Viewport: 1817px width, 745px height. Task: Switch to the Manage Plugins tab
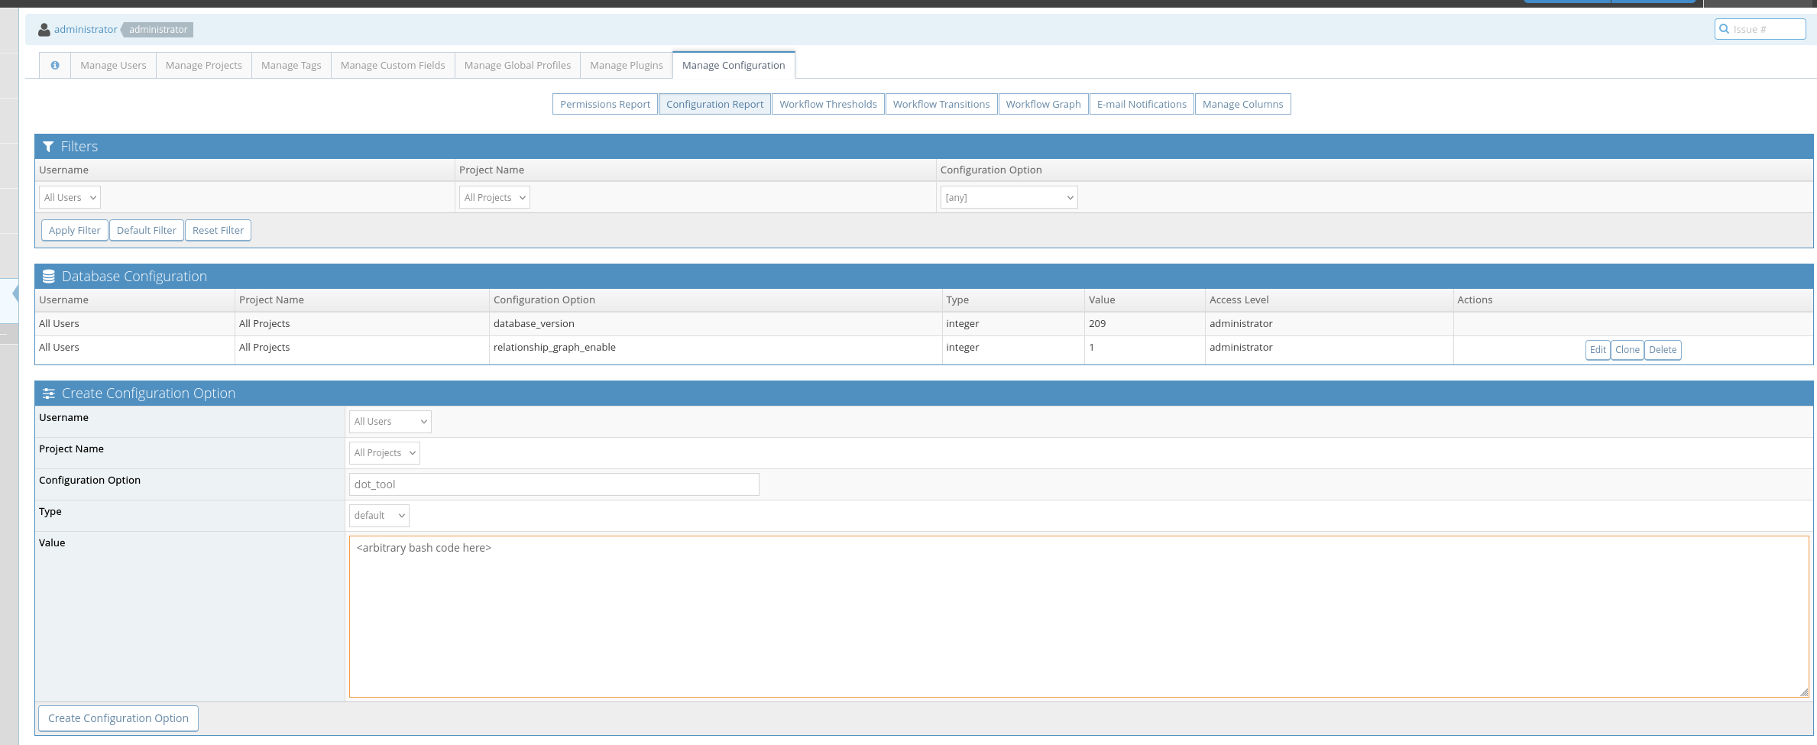627,66
